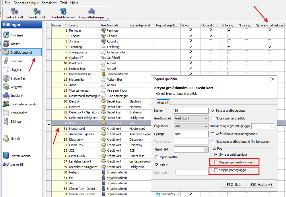
Task: Click the Sækja frá dk toolbar icon
Action: click(x=14, y=11)
